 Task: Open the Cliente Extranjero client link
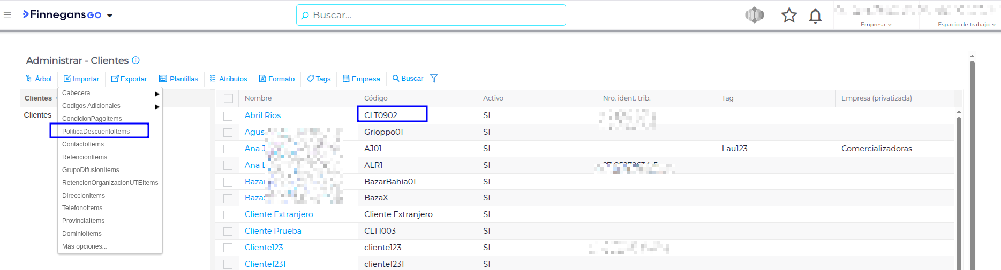click(279, 214)
